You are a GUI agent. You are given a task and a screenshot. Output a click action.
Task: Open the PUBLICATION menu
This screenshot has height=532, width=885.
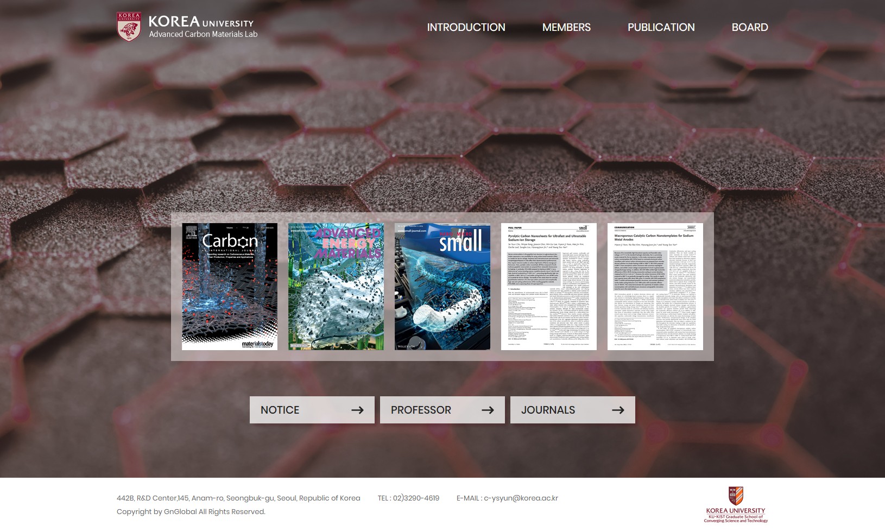[661, 27]
